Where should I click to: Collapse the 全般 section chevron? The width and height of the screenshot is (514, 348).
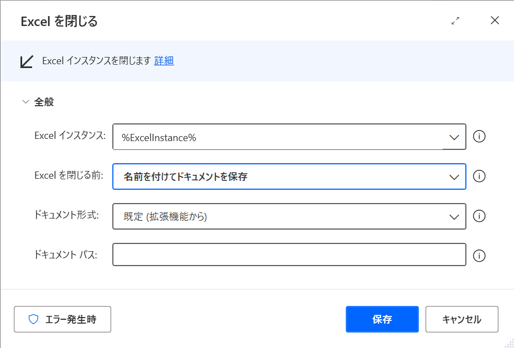[25, 102]
